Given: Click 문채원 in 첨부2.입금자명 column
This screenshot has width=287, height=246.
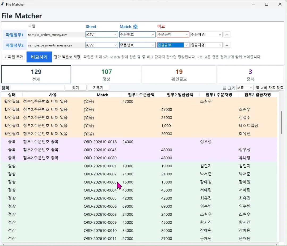Looking at the screenshot, I should [x=244, y=239].
